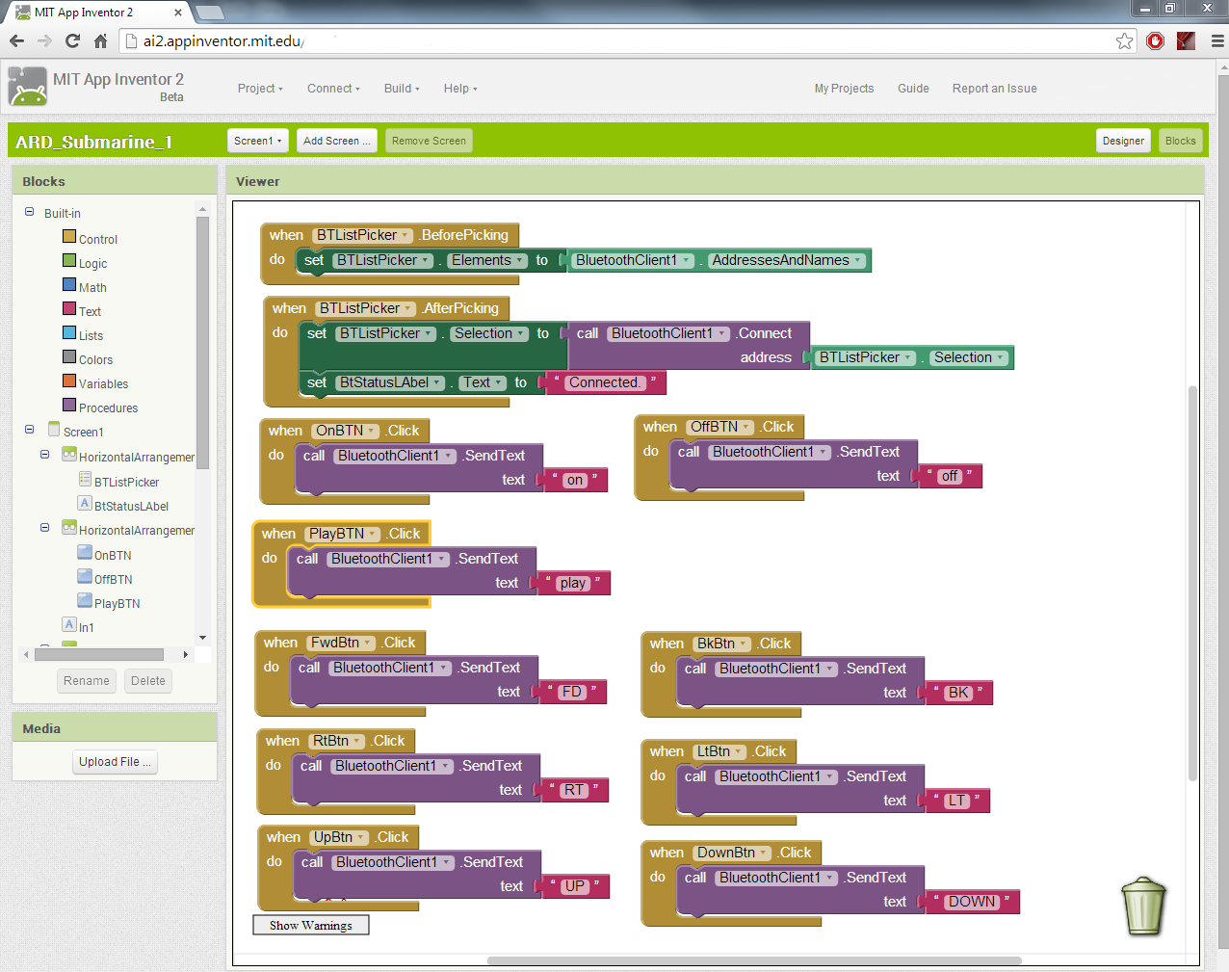Click the Report an Issue link
The width and height of the screenshot is (1229, 972).
click(994, 89)
